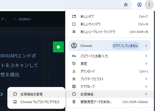
Task: Expand the Chrome profile row chevron
Action: click(x=146, y=46)
